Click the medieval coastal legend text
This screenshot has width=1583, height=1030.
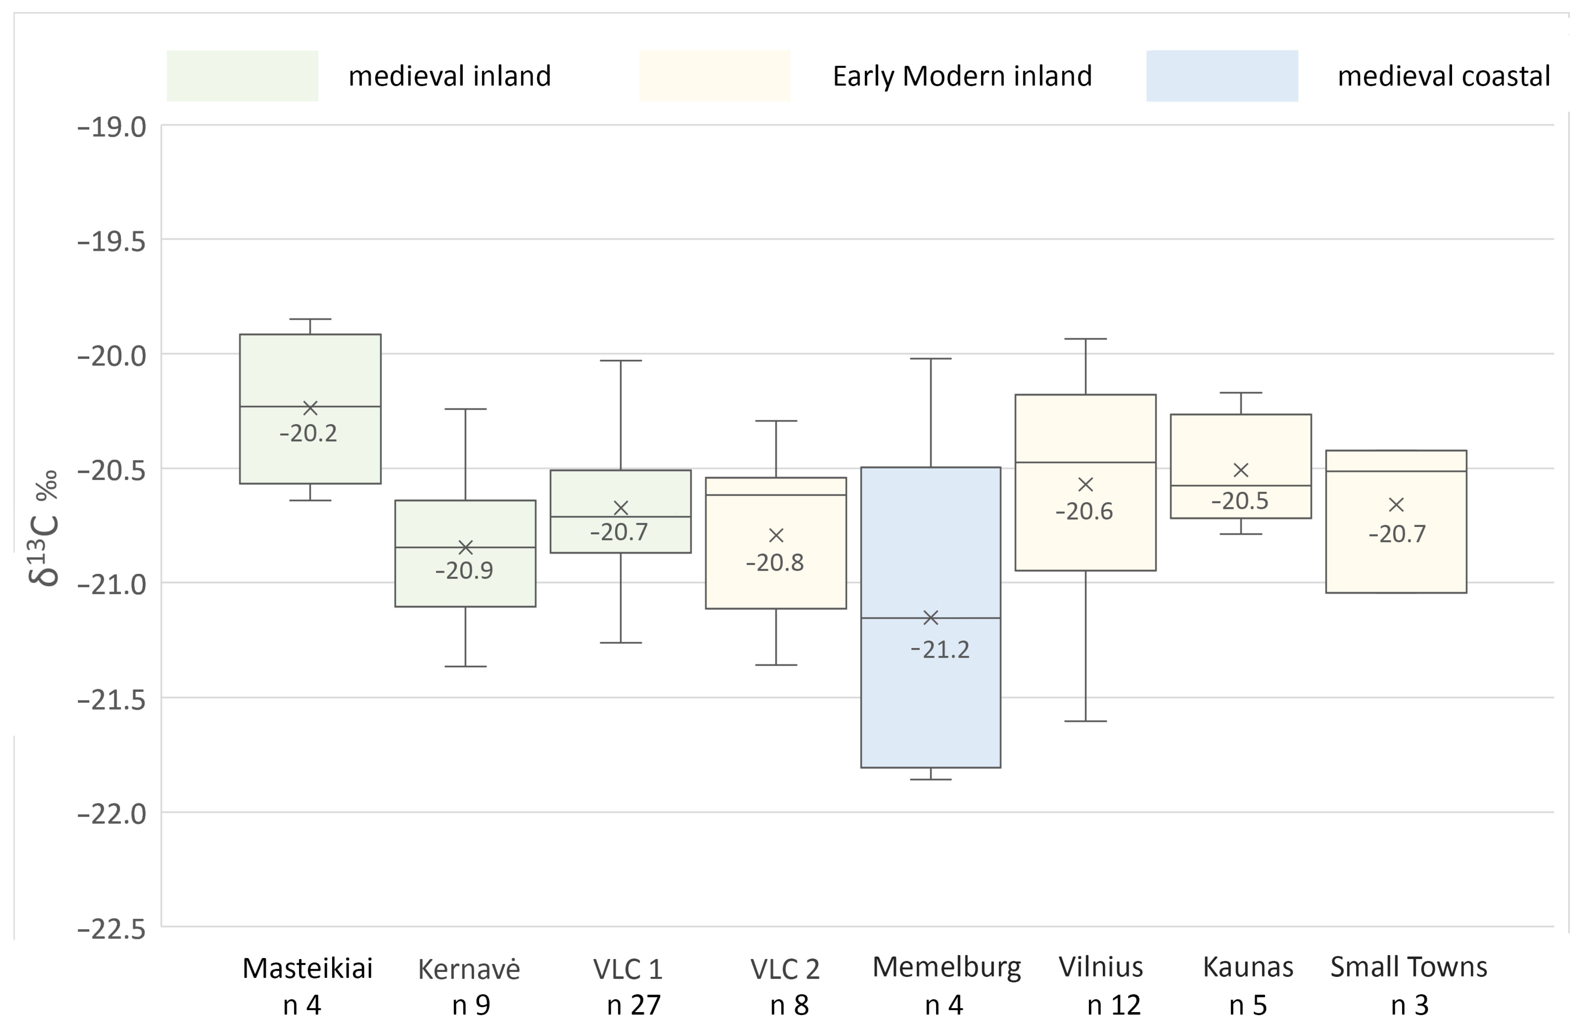[x=1444, y=76]
